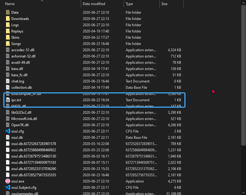The width and height of the screenshot is (246, 195).
Task: Click the avformat-52.dll file icon
Action: (8, 56)
